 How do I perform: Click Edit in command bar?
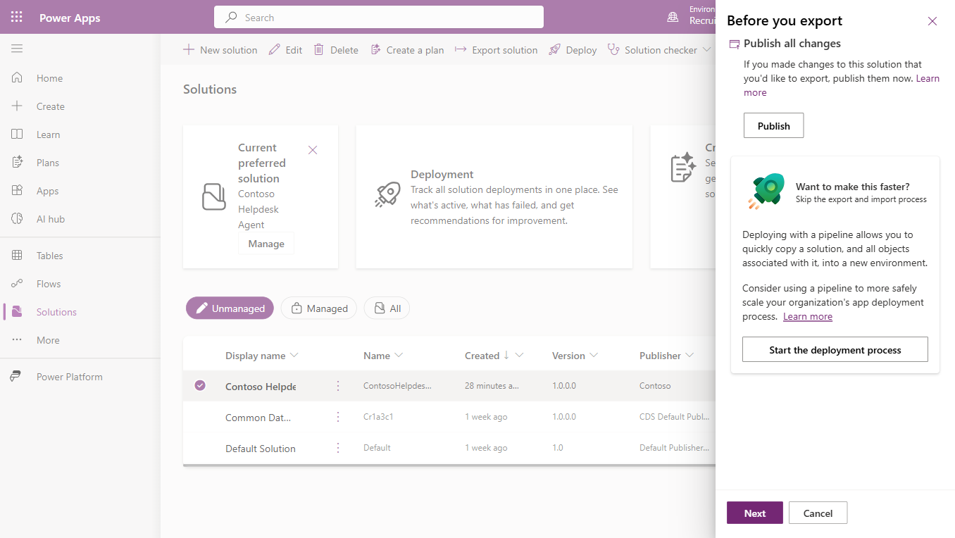tap(285, 50)
